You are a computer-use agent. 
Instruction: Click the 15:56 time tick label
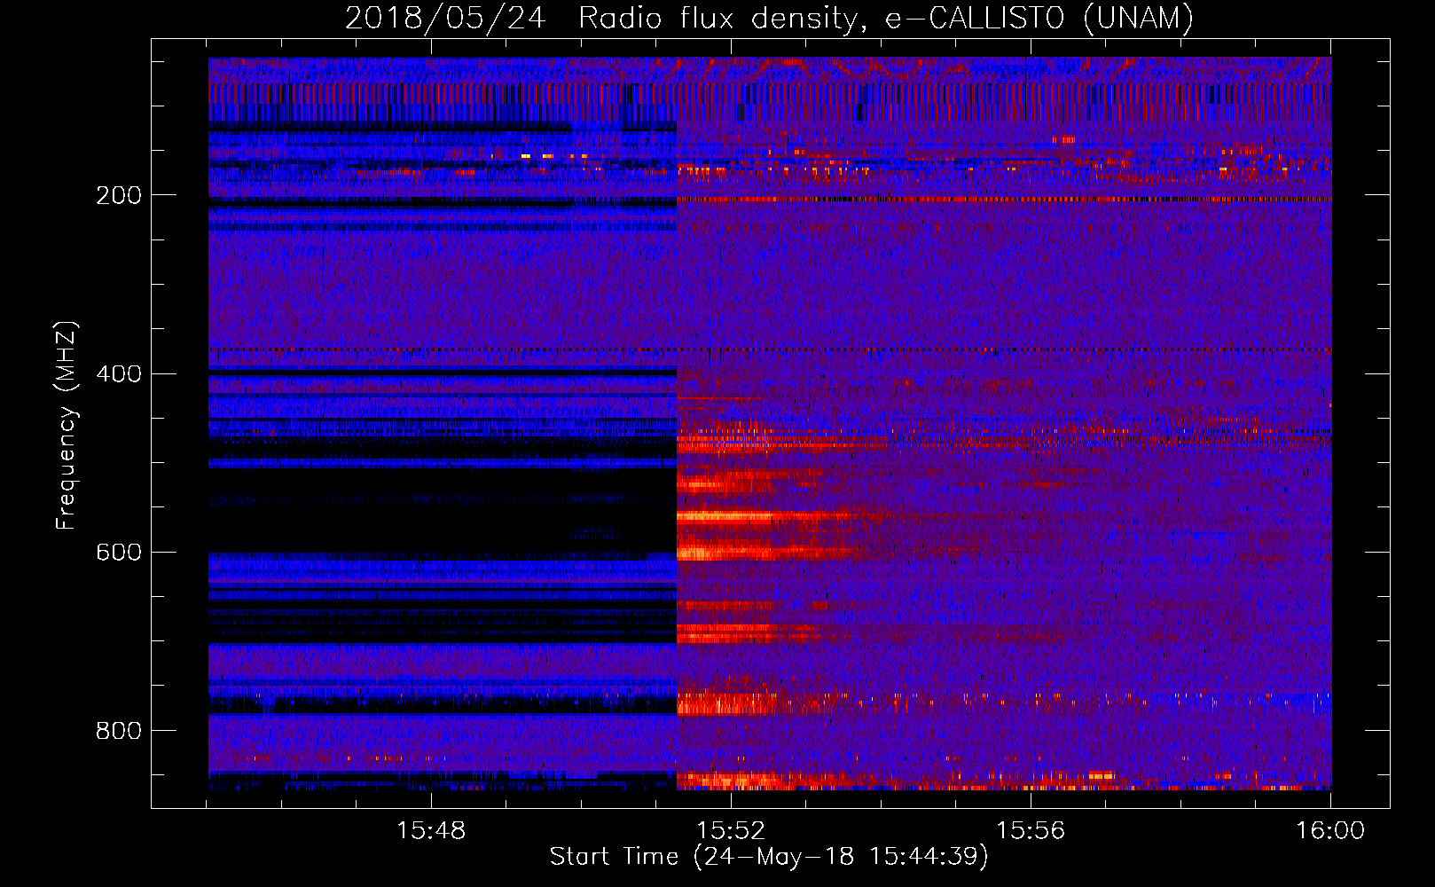(1031, 831)
